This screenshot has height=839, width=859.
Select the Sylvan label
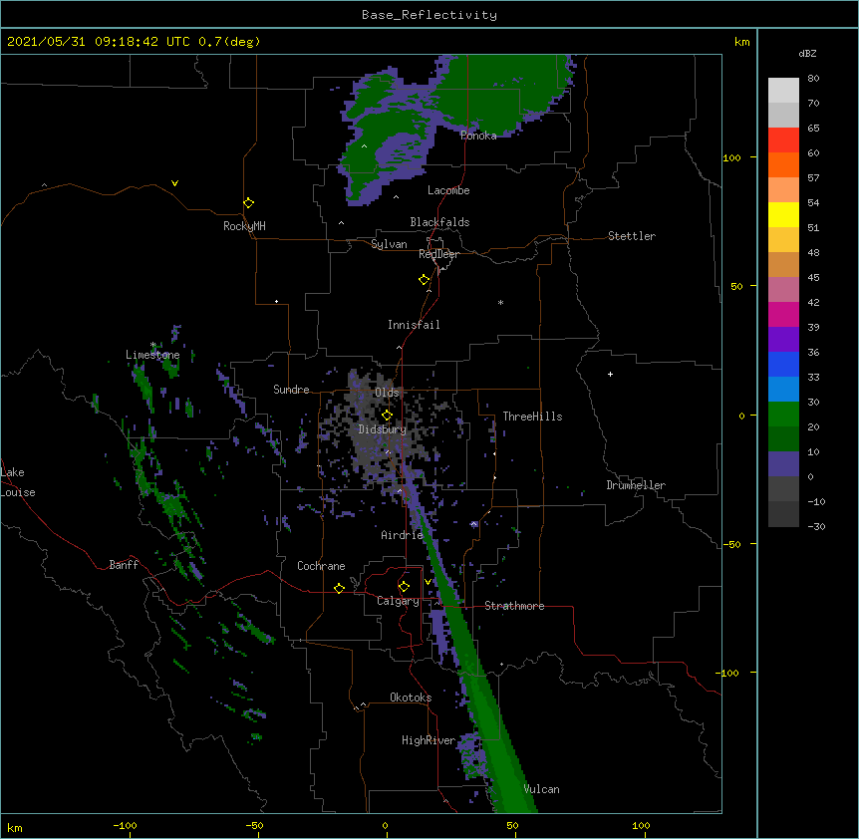[389, 244]
